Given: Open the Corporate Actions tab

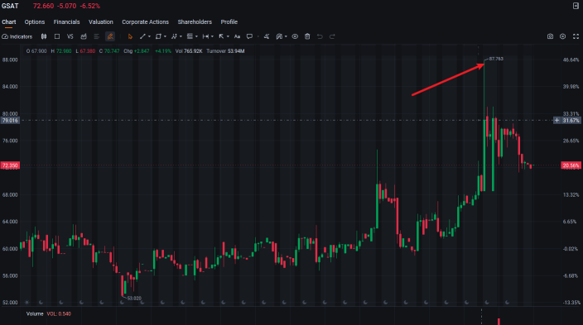Looking at the screenshot, I should click(146, 22).
